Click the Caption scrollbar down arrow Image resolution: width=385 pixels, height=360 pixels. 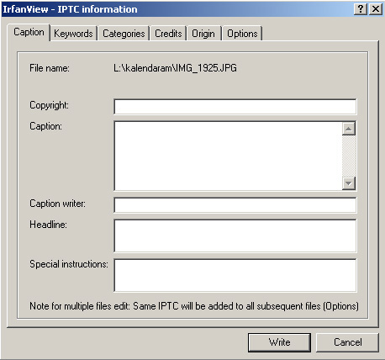(349, 183)
